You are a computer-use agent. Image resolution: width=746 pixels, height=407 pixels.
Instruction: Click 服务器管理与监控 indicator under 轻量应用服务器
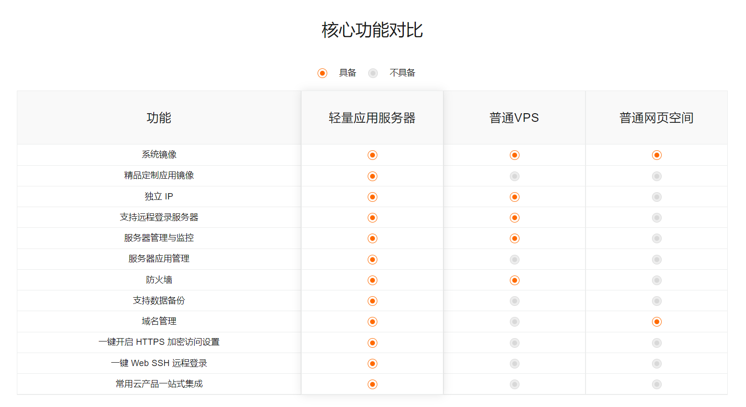pyautogui.click(x=373, y=238)
